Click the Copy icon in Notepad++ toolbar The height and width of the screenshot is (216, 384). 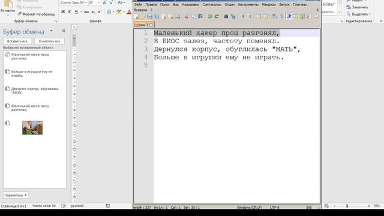[193, 16]
